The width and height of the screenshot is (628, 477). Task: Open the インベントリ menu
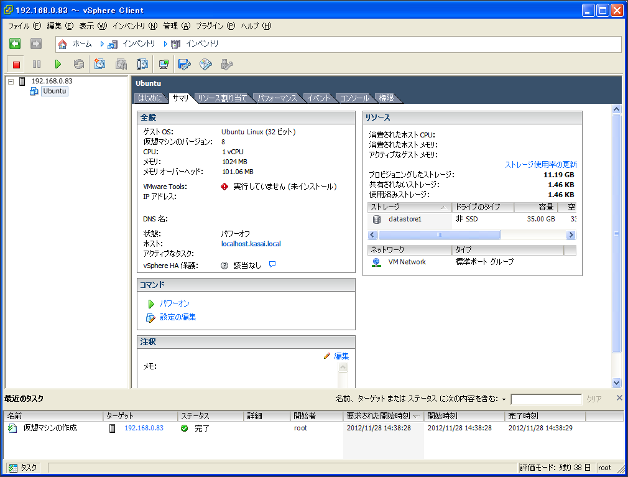[135, 26]
